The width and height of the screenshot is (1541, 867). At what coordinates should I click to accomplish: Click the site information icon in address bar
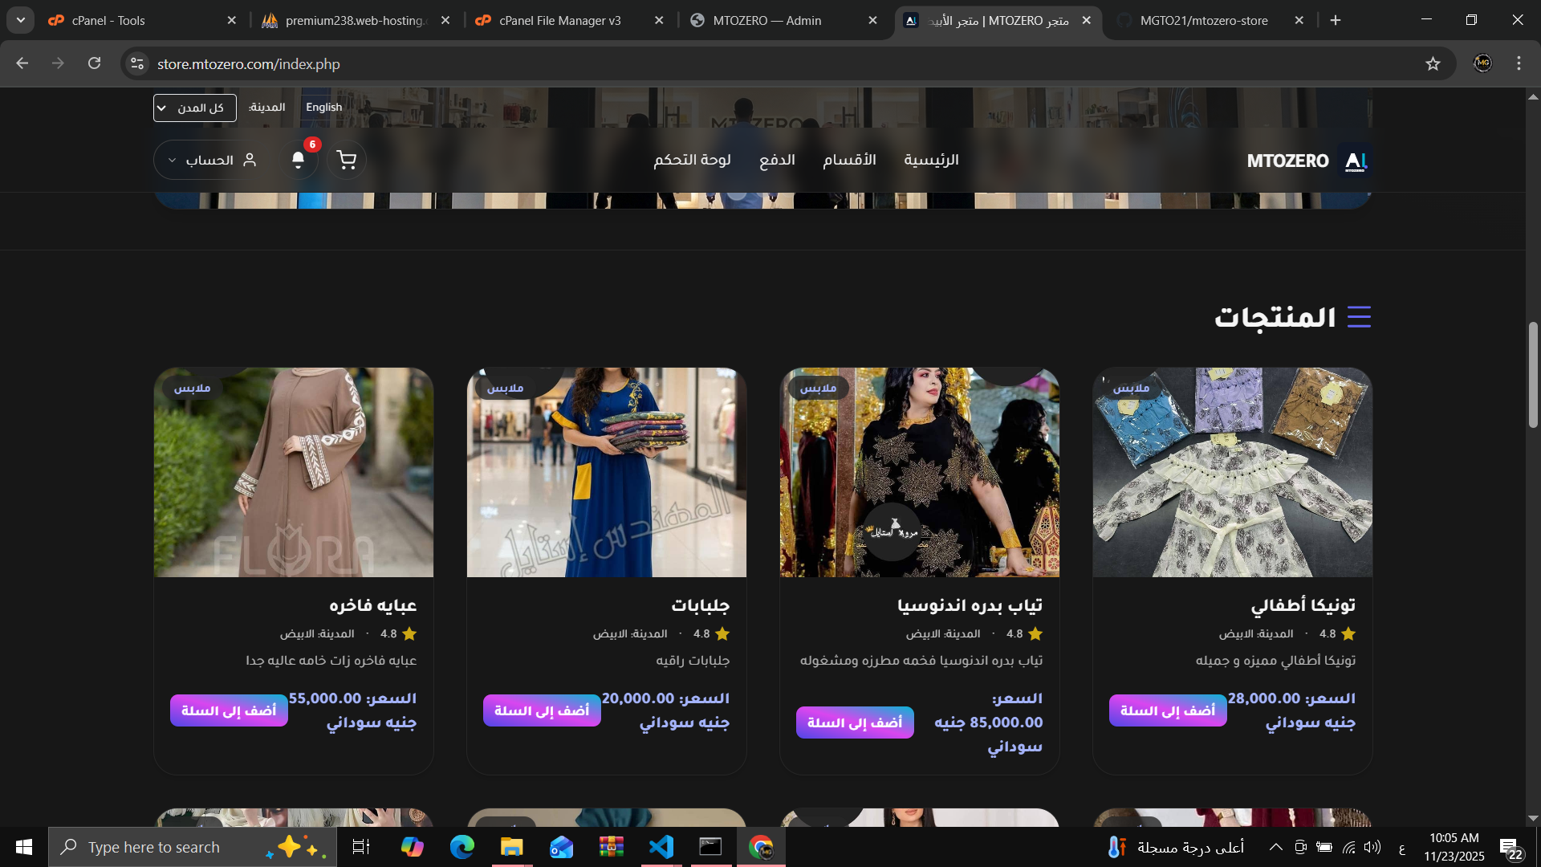(x=137, y=63)
